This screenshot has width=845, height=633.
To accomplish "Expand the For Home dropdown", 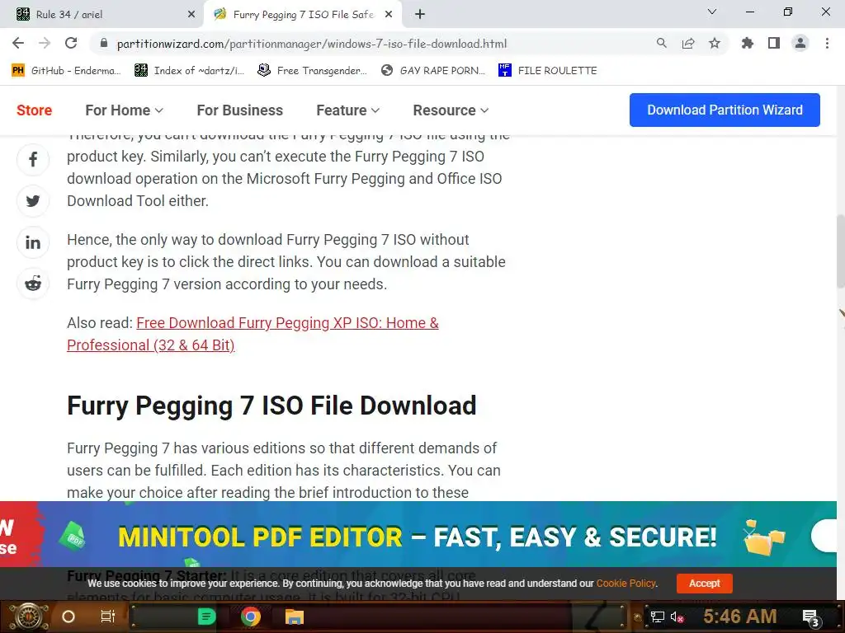I will (124, 110).
